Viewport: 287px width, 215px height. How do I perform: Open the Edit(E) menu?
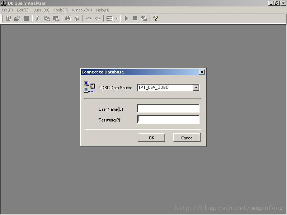tap(23, 10)
